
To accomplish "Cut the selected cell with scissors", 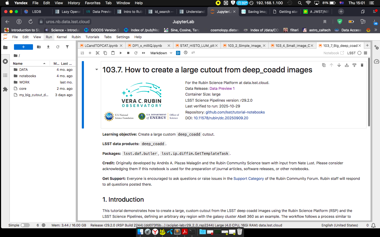I will point(98,53).
